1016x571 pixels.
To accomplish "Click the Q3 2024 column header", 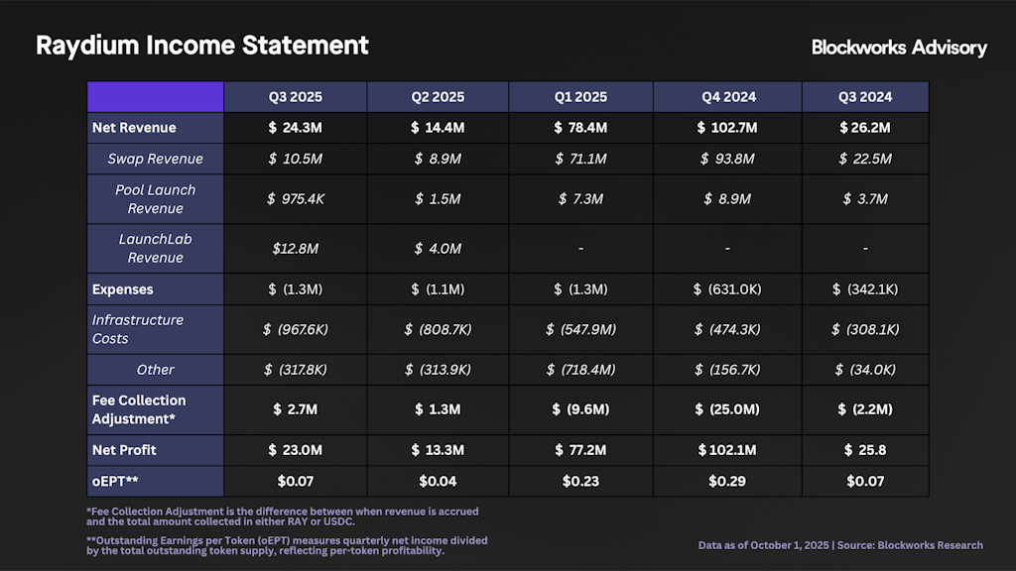I will coord(865,97).
